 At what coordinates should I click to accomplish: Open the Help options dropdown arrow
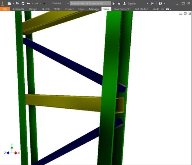coord(164,3)
